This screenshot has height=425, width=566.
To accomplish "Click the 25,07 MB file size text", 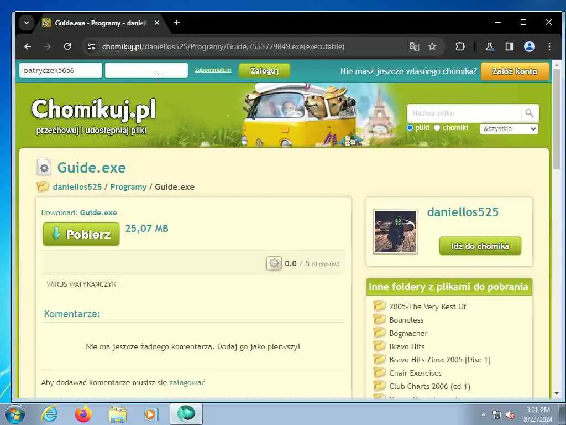I will point(146,229).
